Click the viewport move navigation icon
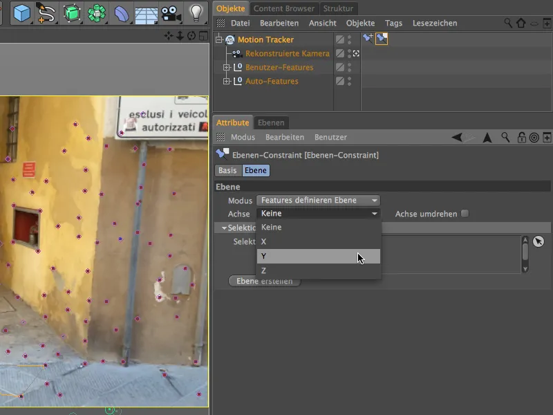Screen dimensions: 553x415 coord(169,36)
